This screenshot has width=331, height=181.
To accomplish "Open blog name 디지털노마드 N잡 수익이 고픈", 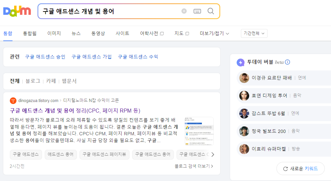I will (x=91, y=100).
